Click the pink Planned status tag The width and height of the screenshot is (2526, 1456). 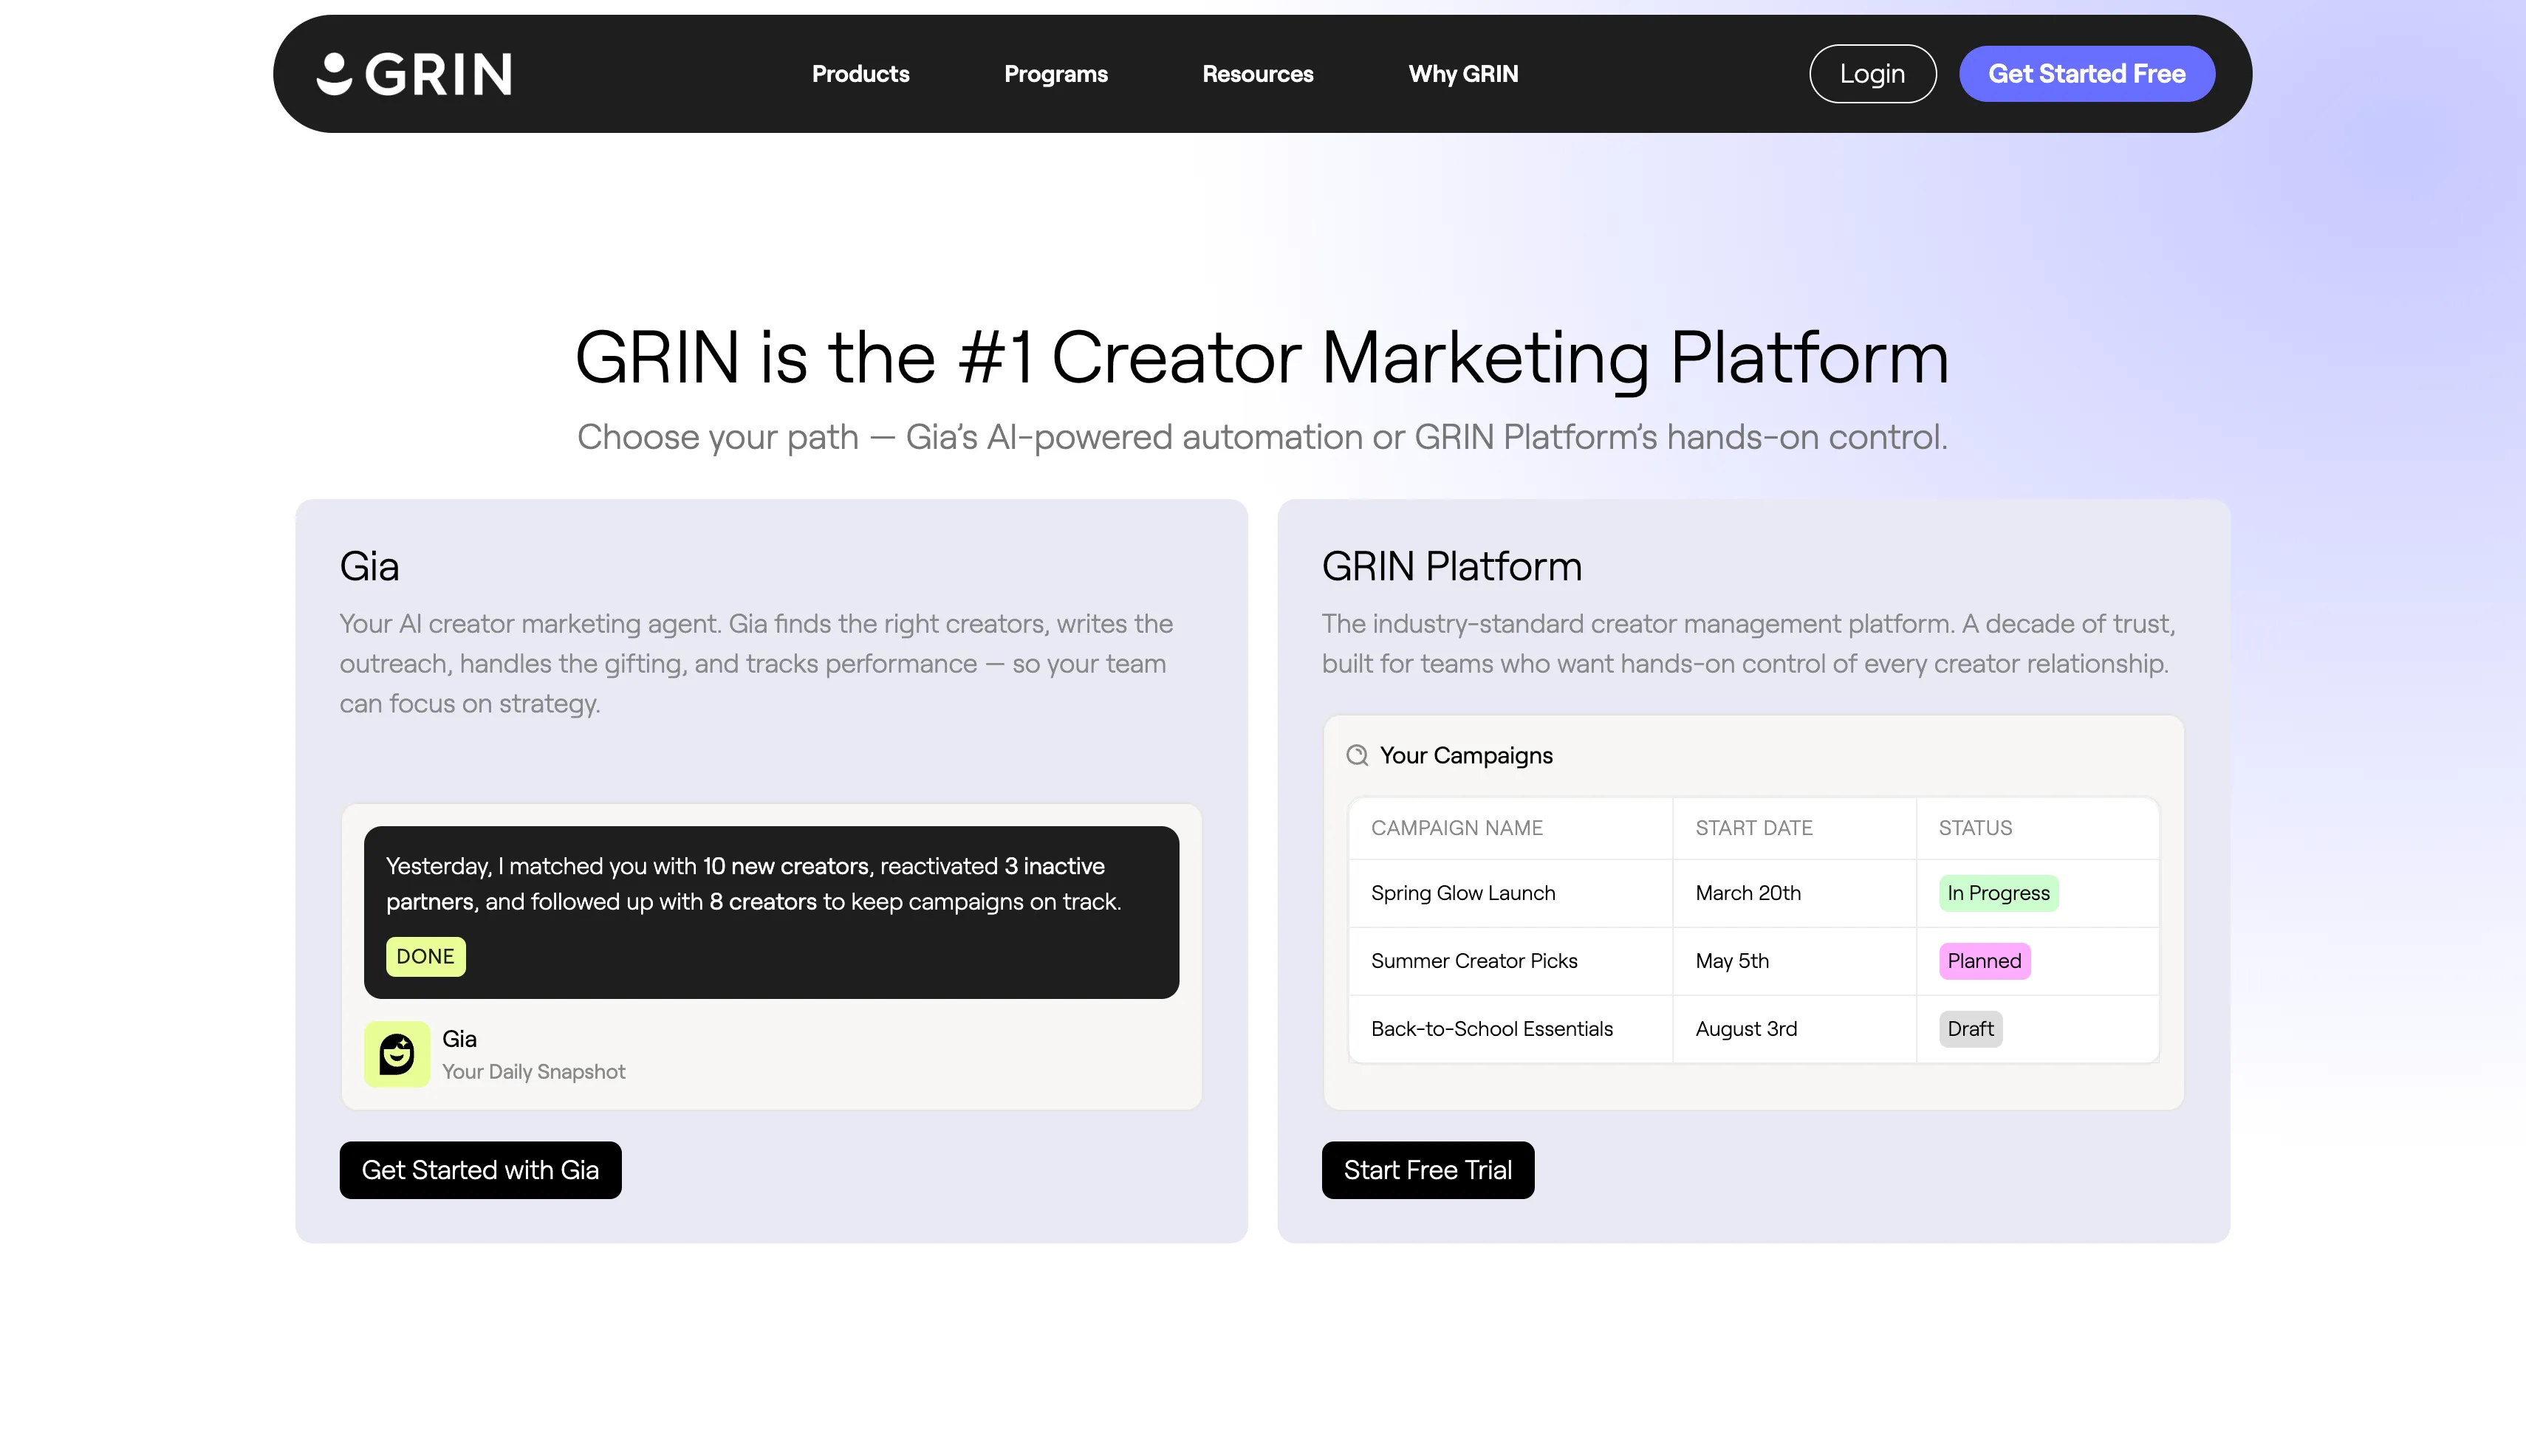1984,961
